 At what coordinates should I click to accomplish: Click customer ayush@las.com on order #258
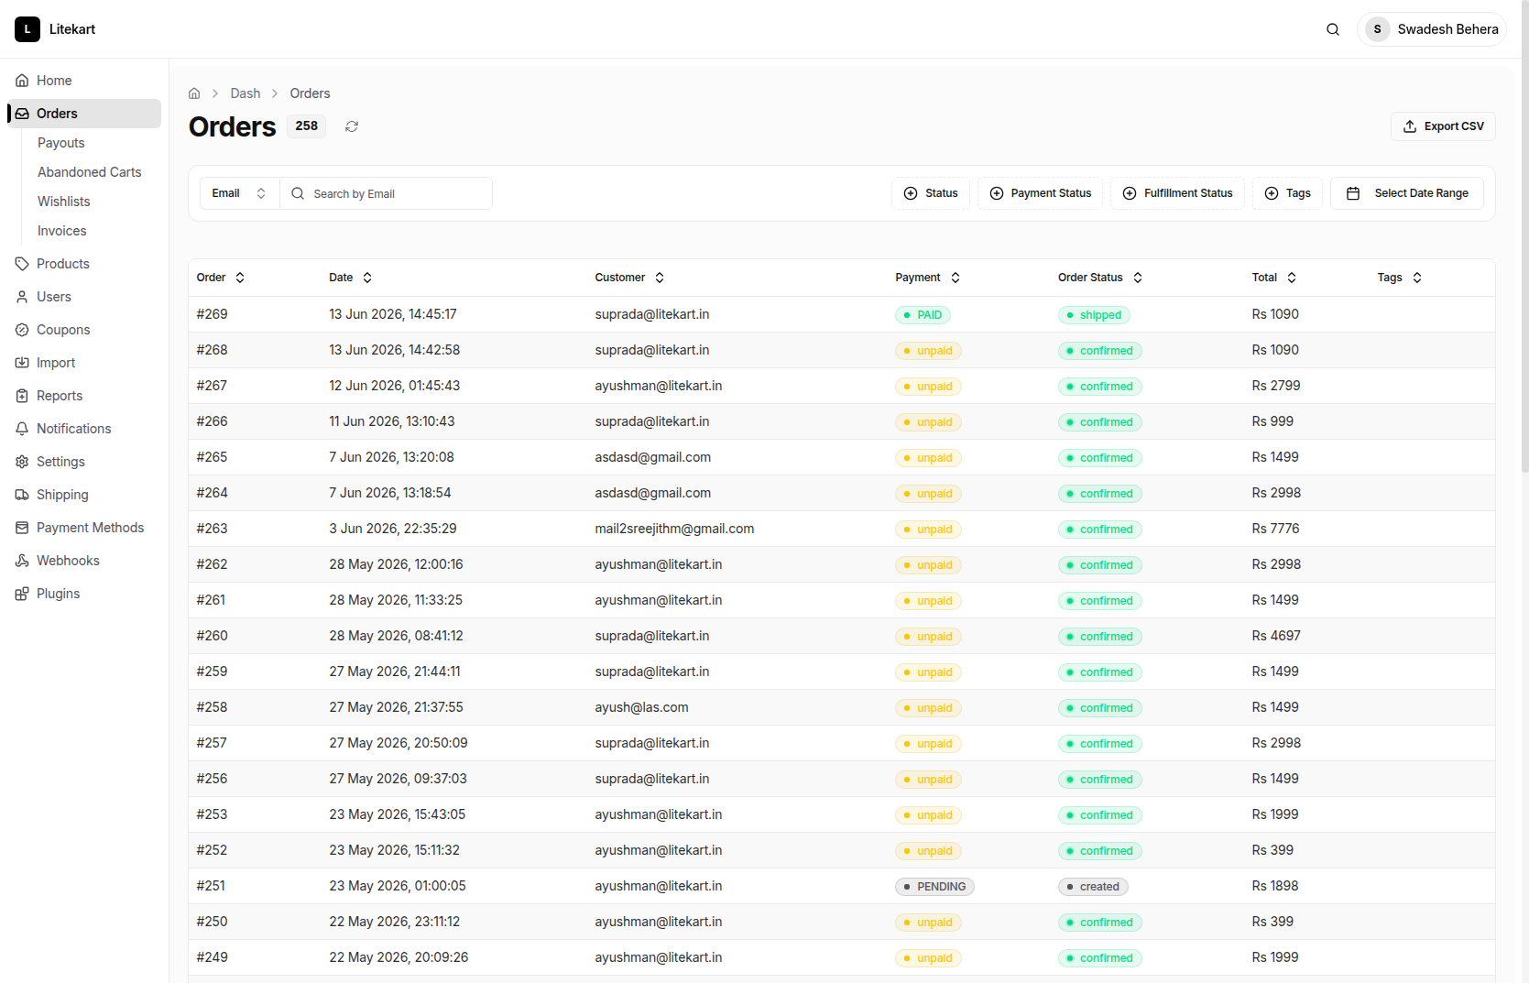coord(641,707)
